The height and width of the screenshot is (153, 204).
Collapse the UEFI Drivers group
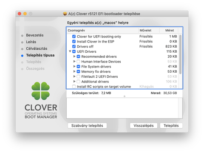[70, 51]
